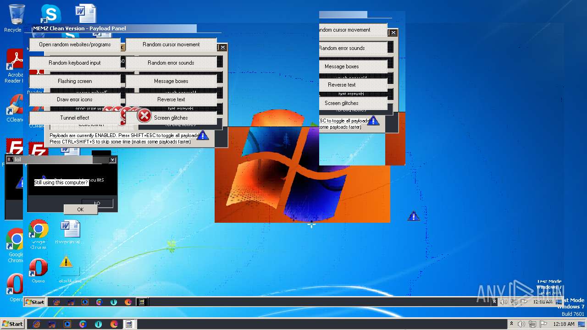Click 'Screen glitches' in right-side glitched panel copy

pos(353,103)
